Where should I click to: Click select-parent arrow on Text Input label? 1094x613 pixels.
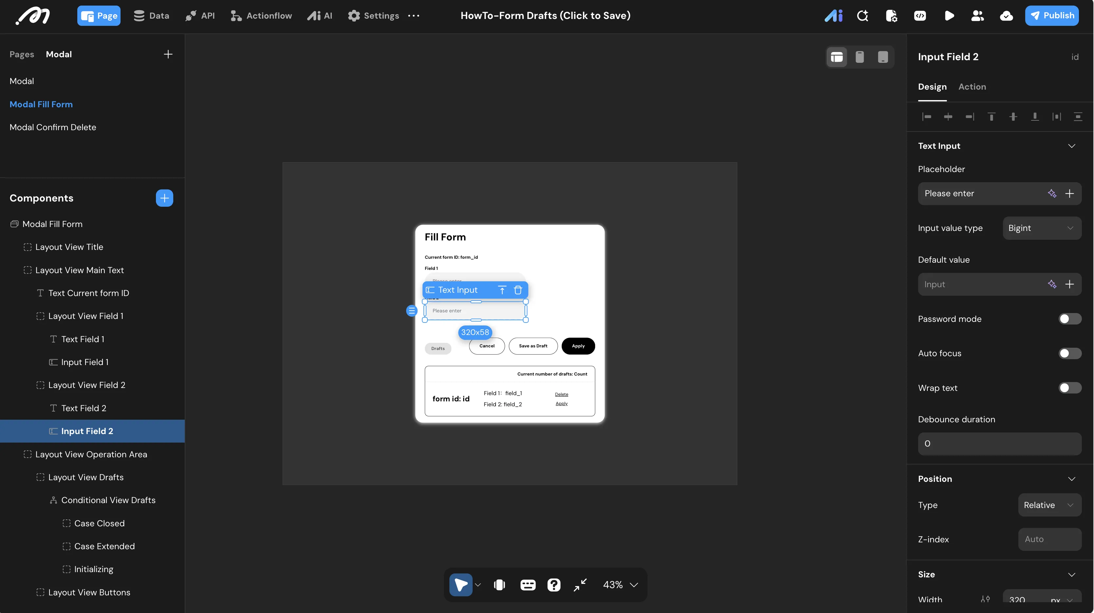(502, 290)
